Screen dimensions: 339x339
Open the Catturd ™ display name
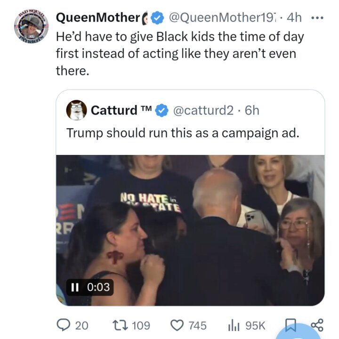point(121,111)
